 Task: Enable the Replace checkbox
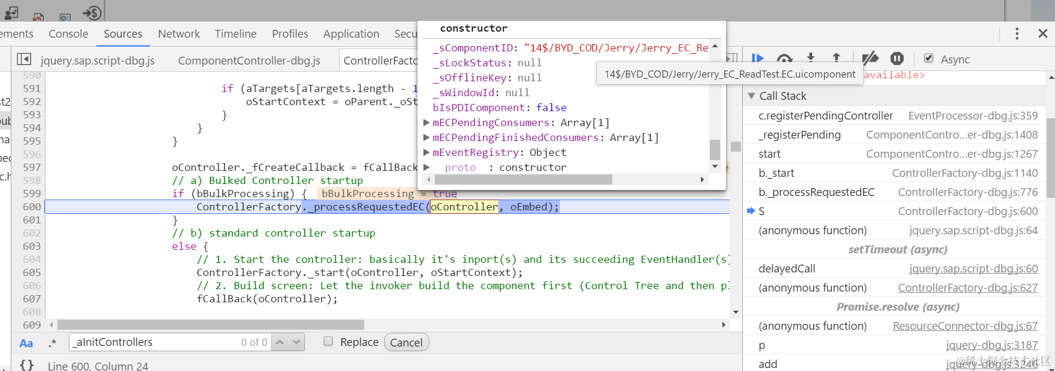click(x=328, y=341)
